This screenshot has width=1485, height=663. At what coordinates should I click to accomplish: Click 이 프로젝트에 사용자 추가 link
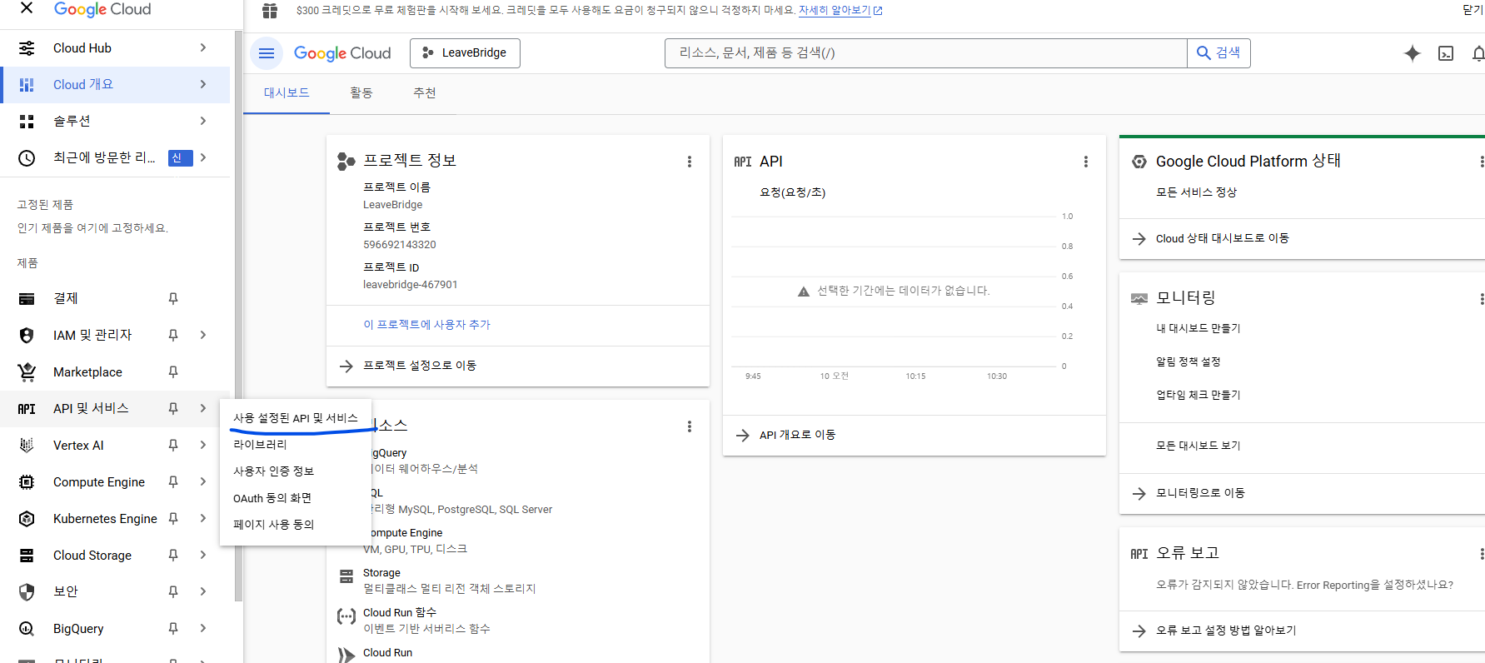pyautogui.click(x=426, y=325)
